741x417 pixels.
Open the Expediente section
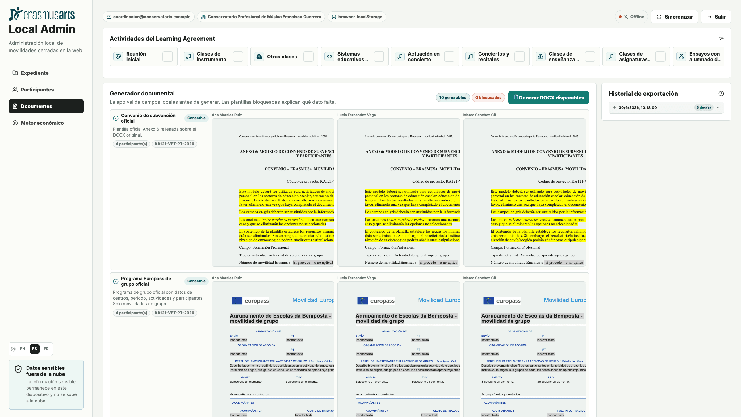tap(46, 73)
